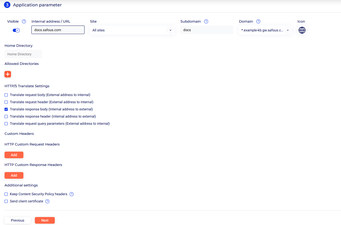Enable Translate request body checkbox
Screen dimensions: 341x225
point(6,95)
